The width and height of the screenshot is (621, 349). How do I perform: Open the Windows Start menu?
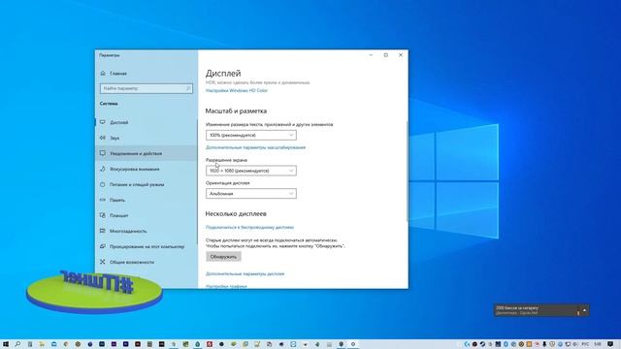click(6, 344)
